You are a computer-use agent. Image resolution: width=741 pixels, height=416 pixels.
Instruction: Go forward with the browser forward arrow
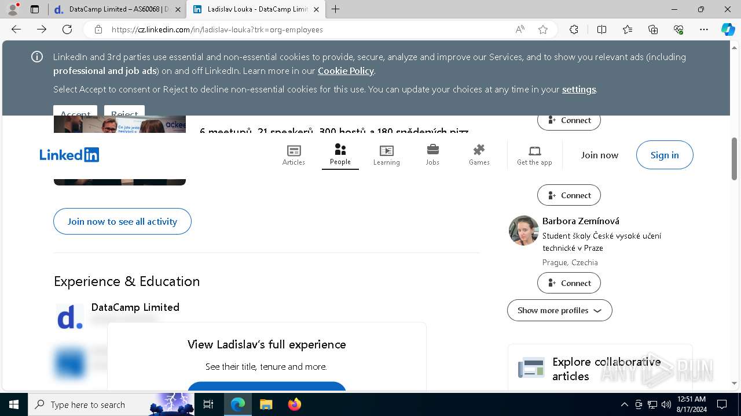point(42,29)
